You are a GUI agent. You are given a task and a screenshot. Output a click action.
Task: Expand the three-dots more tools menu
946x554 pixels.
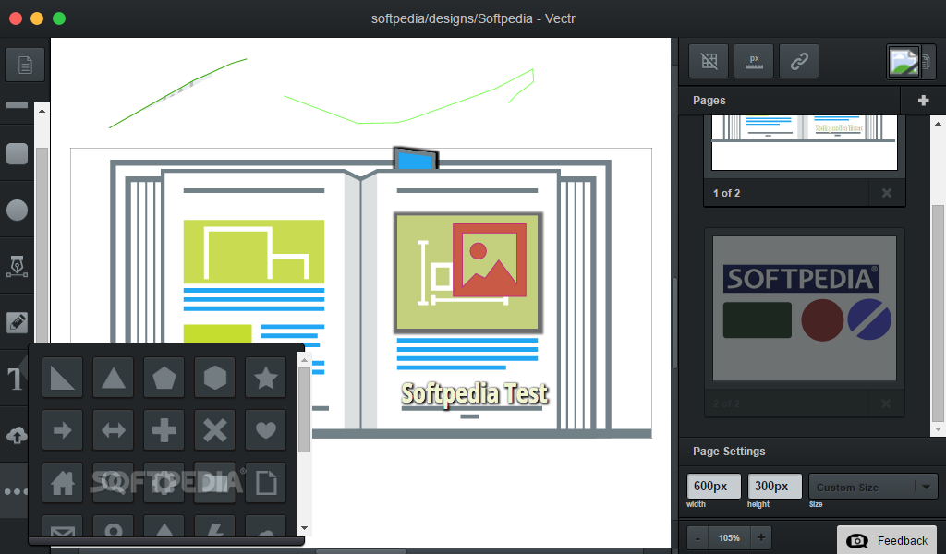(x=17, y=491)
